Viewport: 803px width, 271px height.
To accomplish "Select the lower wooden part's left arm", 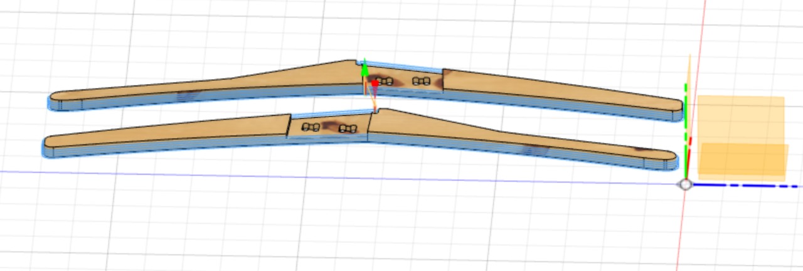I will 169,135.
